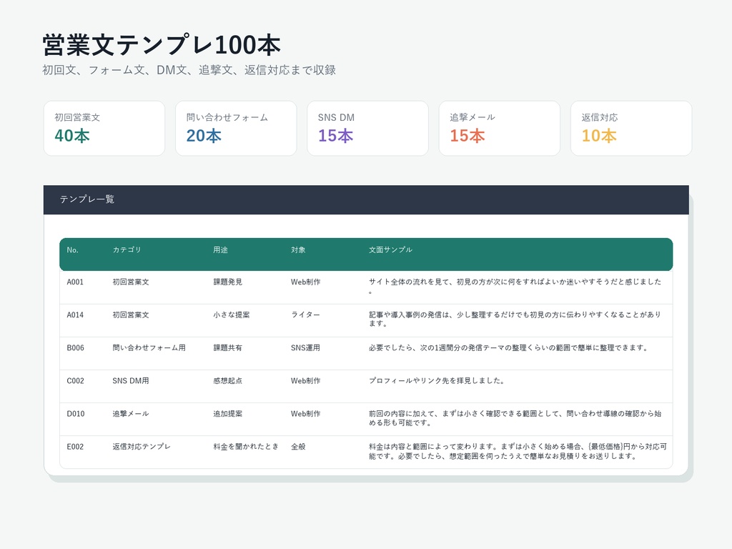Click the B006 row number cell

75,348
